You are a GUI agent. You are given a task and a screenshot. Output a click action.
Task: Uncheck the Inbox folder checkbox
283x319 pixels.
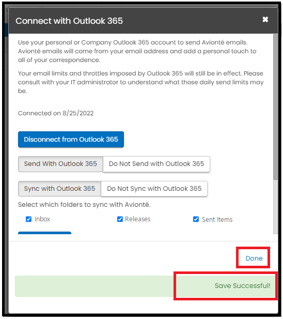(28, 219)
